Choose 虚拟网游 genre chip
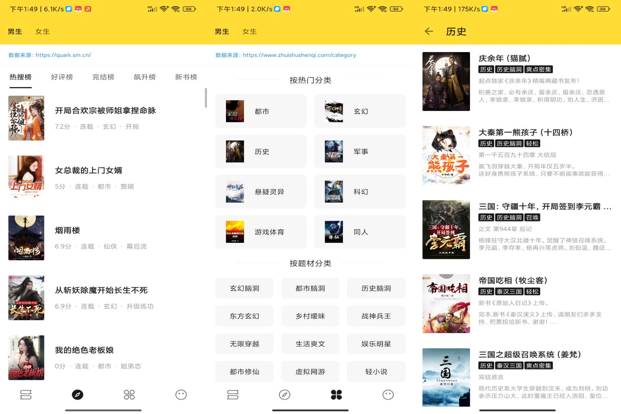621x414 pixels. tap(310, 372)
